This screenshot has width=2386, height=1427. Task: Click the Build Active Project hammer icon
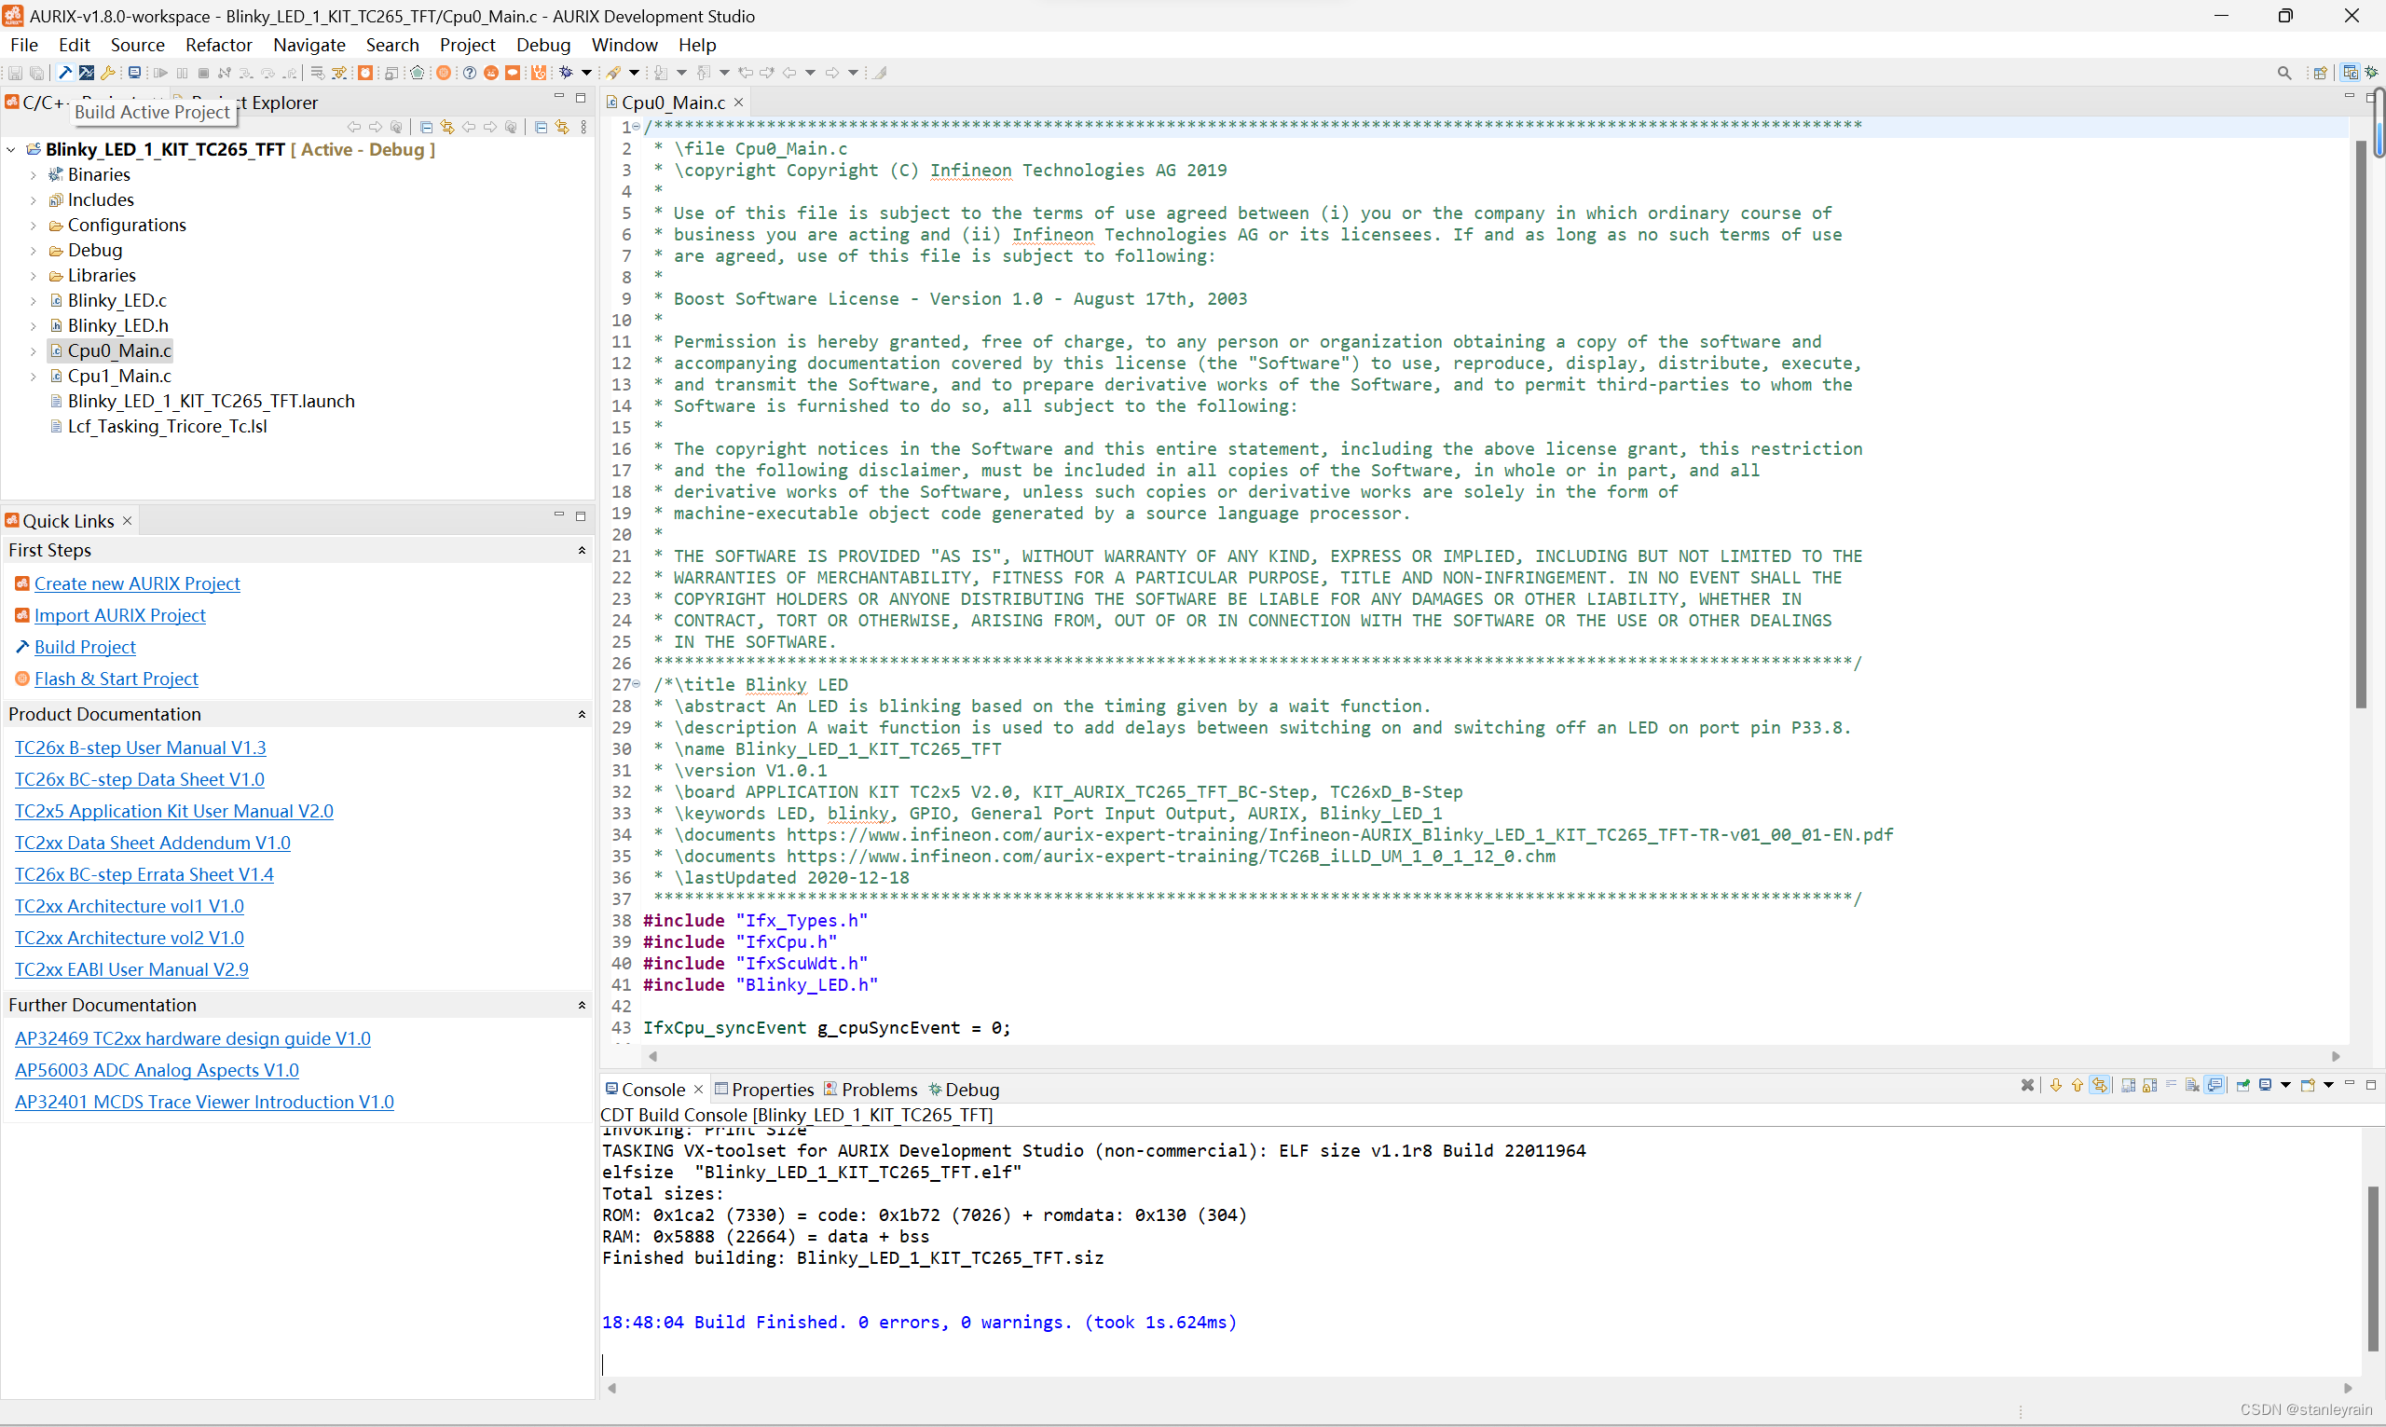click(65, 73)
